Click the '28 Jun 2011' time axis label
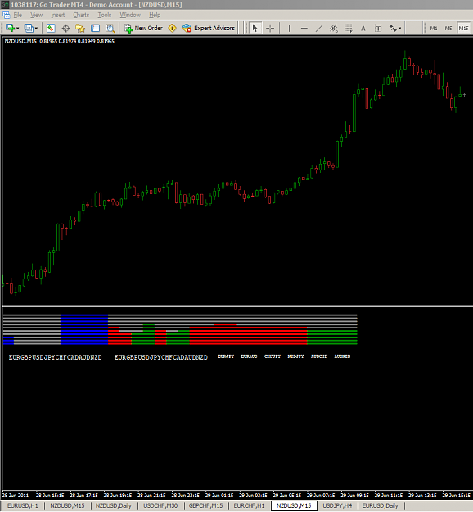473x512 pixels. [16, 496]
